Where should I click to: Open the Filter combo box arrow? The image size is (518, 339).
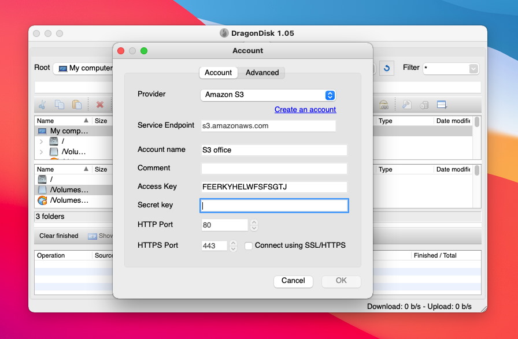(473, 69)
